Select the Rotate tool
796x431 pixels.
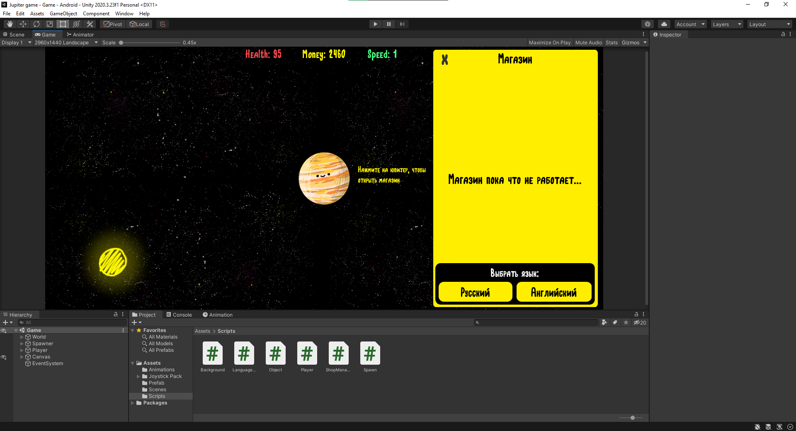36,24
